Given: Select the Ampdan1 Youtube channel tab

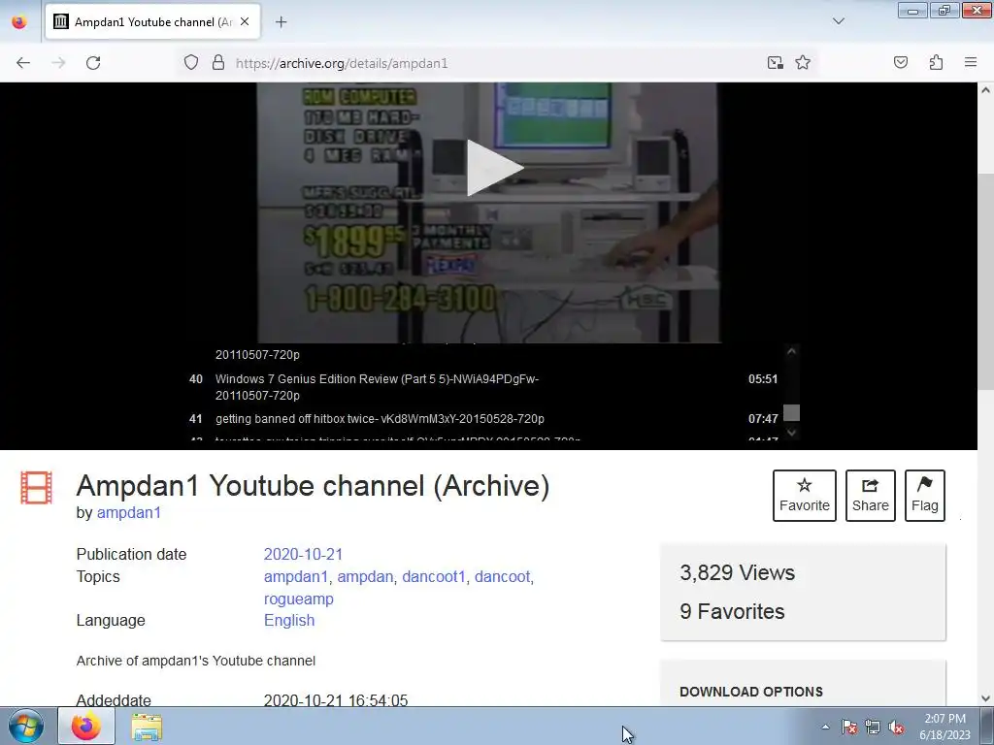Looking at the screenshot, I should click(152, 22).
